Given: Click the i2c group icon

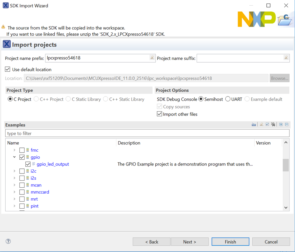Looking at the screenshot, I should coord(27,171).
